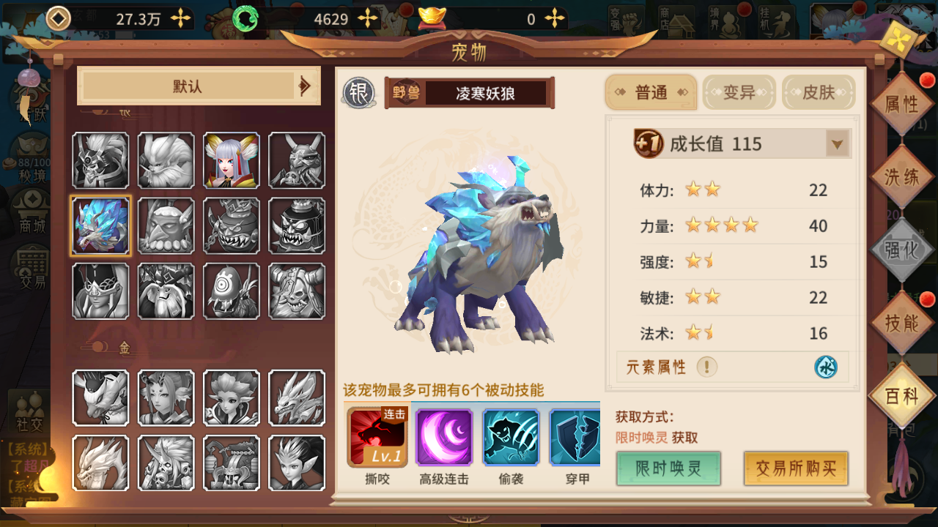This screenshot has height=527, width=938.
Task: Tap the 穿甲 shield skill icon
Action: [x=575, y=437]
